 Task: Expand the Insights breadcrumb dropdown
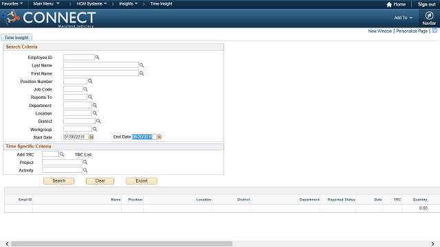pos(129,4)
